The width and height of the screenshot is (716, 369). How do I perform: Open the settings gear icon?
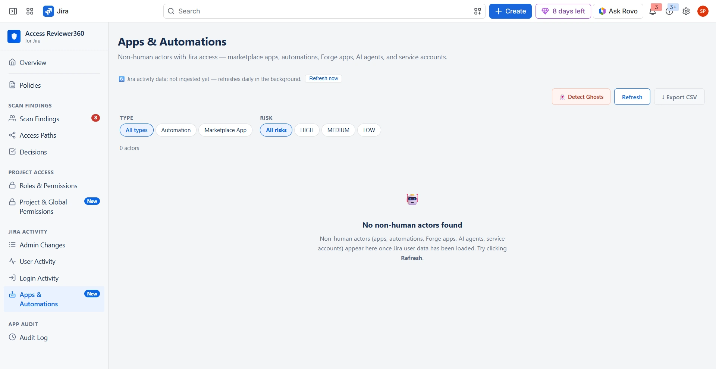coord(686,11)
